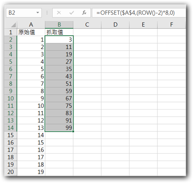Click cell B12 containing 83

pos(59,113)
